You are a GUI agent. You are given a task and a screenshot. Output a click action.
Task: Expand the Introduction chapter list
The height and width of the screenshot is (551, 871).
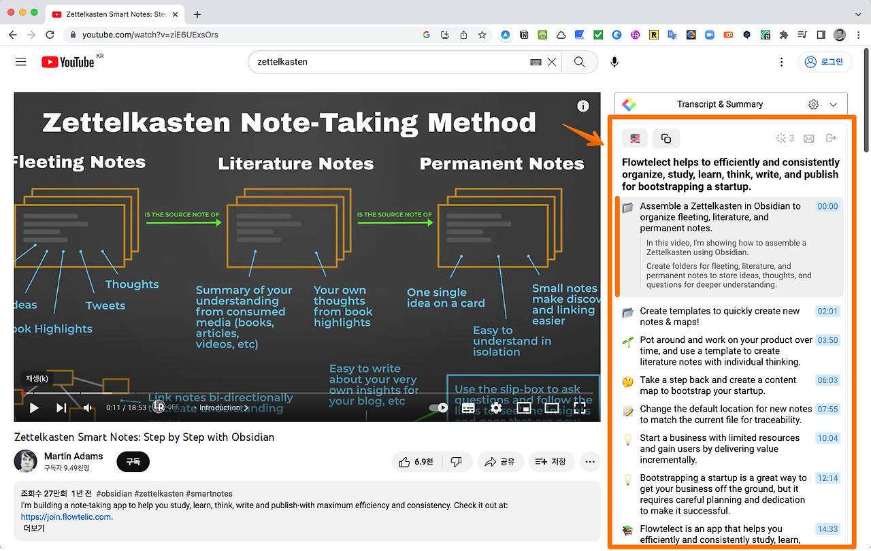point(223,407)
